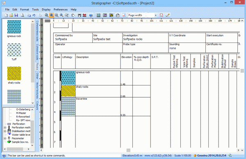Select the Perforation tree item
The height and width of the screenshot is (159, 246).
(19, 124)
